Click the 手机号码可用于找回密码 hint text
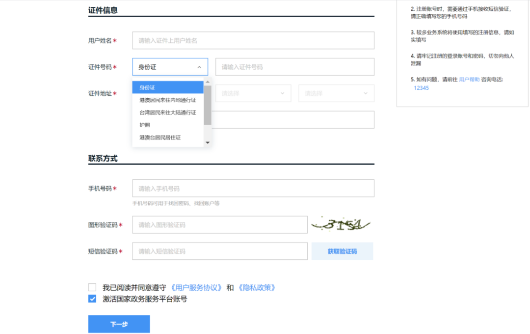530x334 pixels. coord(176,203)
